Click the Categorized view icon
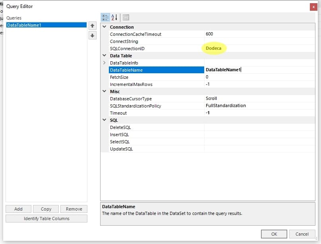 pos(105,17)
